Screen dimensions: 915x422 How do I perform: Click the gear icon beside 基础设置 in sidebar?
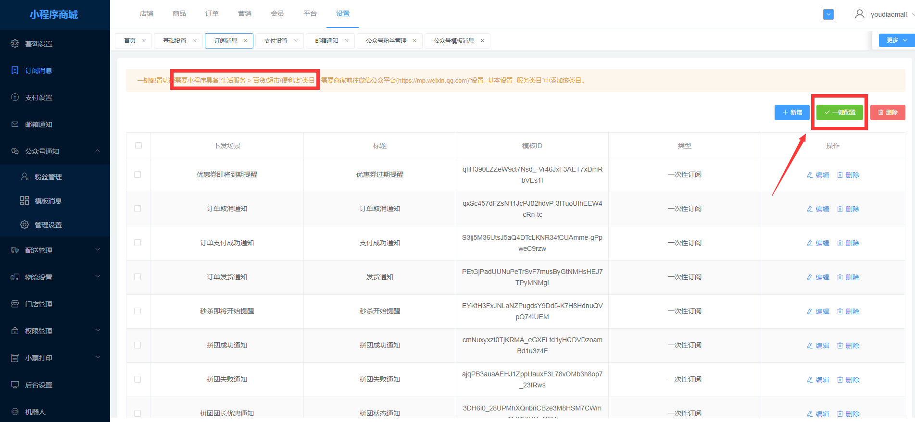tap(15, 44)
